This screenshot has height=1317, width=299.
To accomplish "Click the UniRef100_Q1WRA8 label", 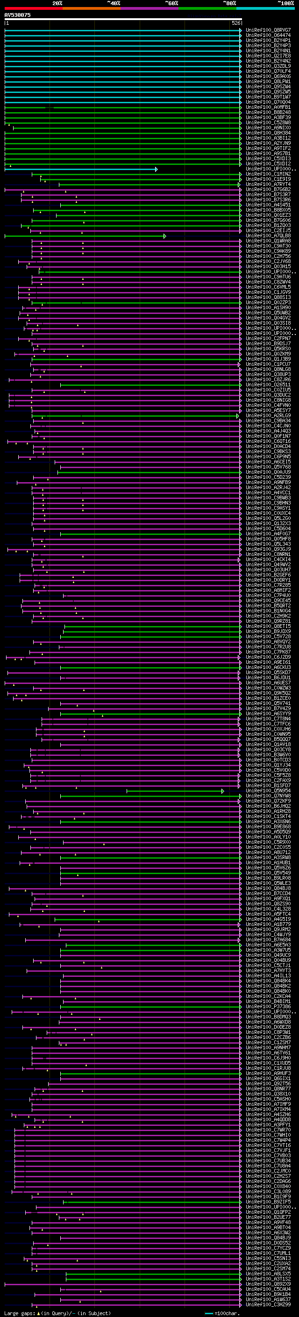I will pos(268,241).
